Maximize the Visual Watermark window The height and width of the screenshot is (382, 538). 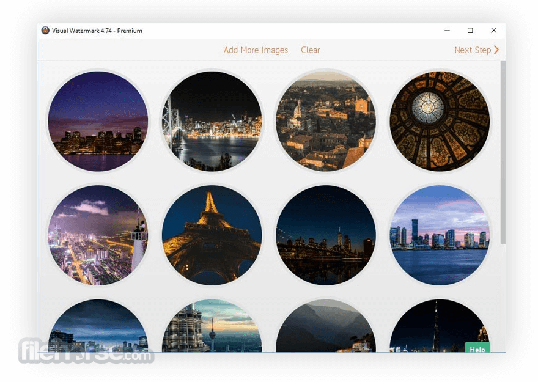click(x=470, y=31)
